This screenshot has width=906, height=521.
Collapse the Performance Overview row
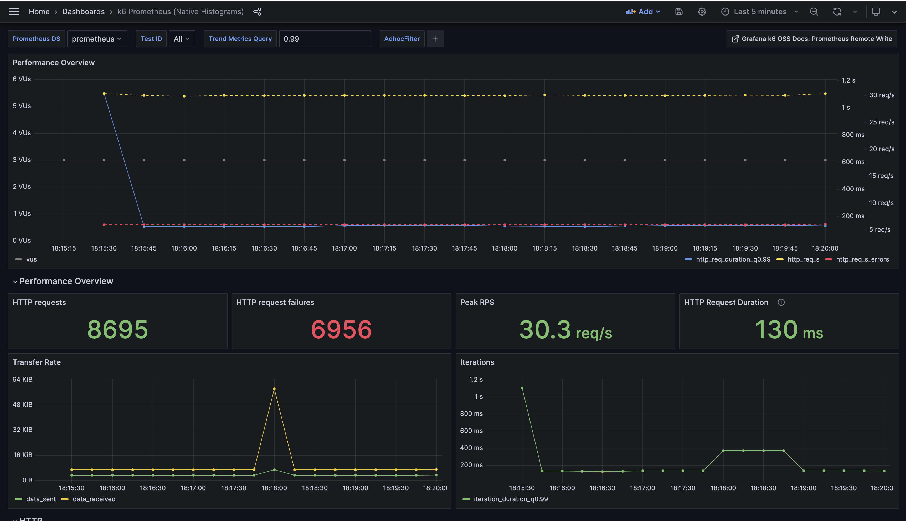[x=15, y=282]
